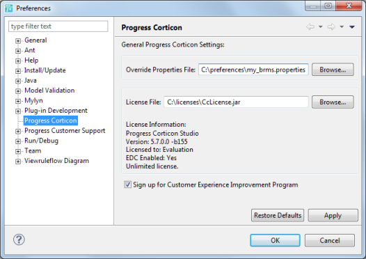
Task: Expand the Plug-in Development node
Action: click(18, 111)
